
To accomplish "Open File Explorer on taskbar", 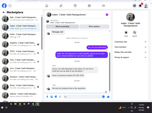I will coord(16,104).
